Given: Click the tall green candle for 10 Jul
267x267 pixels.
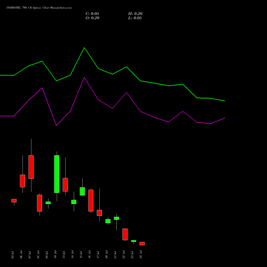Looking at the screenshot, I should (x=57, y=174).
